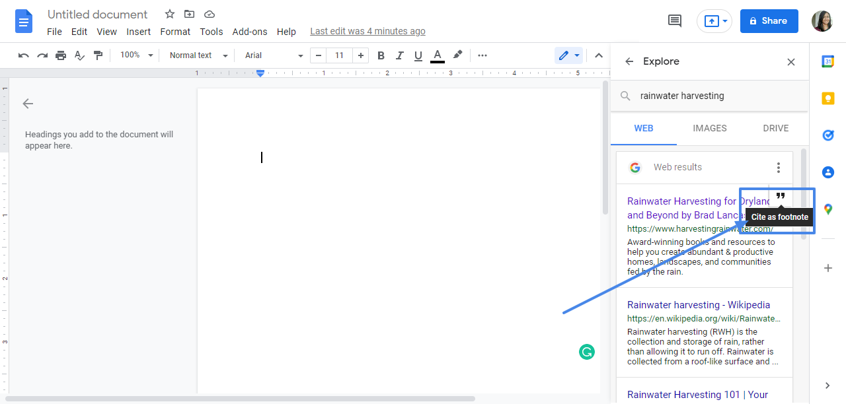Open the Tools menu

(211, 32)
